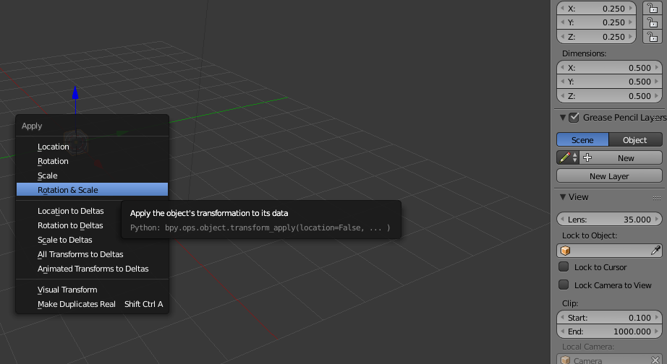
Task: Click the grease pencil brush icon
Action: [x=564, y=157]
